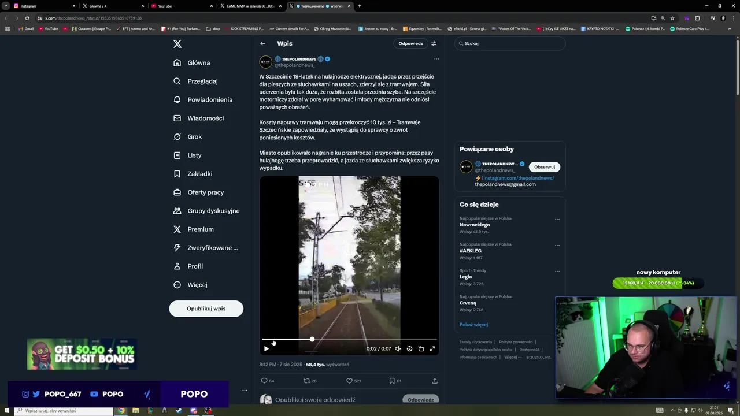Screen dimensions: 740x416
Task: Open Grok from the sidebar
Action: pos(187,136)
